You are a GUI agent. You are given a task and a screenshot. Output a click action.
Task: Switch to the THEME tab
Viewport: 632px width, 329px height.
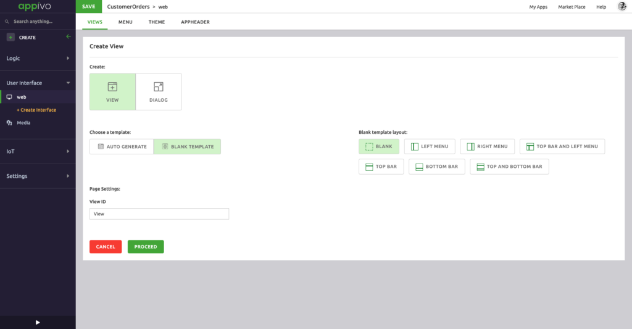(x=157, y=22)
